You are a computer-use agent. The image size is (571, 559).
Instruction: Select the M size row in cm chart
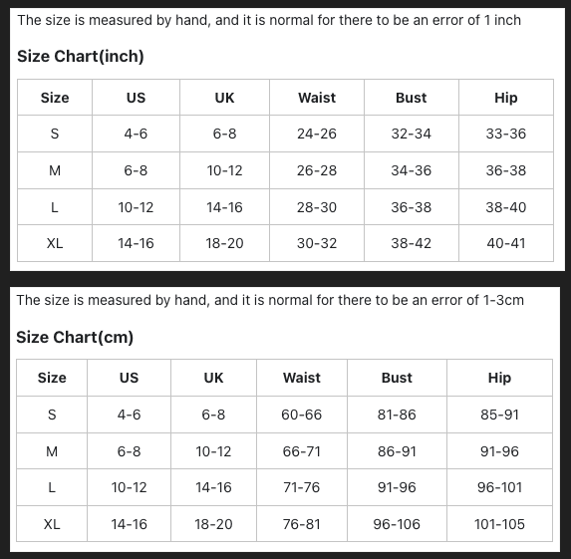[284, 451]
